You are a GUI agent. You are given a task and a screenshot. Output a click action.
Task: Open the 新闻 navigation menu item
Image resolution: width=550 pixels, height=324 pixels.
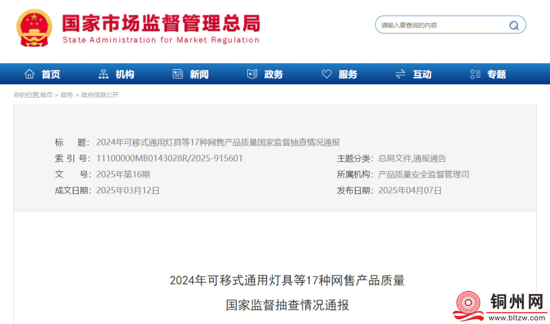point(199,74)
